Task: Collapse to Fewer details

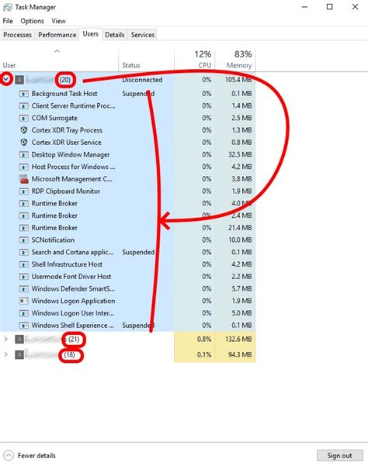Action: [30, 456]
